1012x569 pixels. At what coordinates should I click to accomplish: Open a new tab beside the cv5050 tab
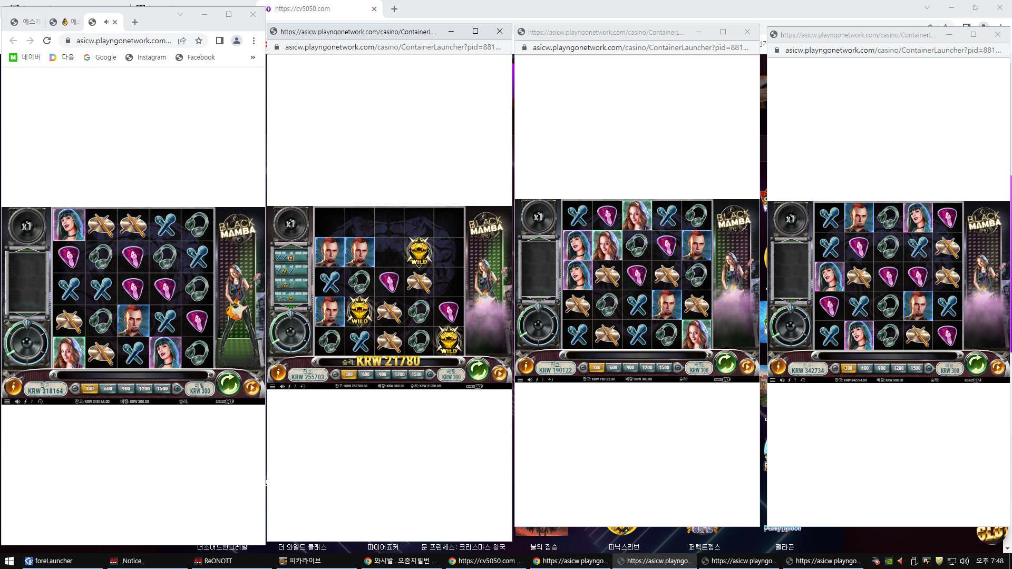pyautogui.click(x=394, y=9)
